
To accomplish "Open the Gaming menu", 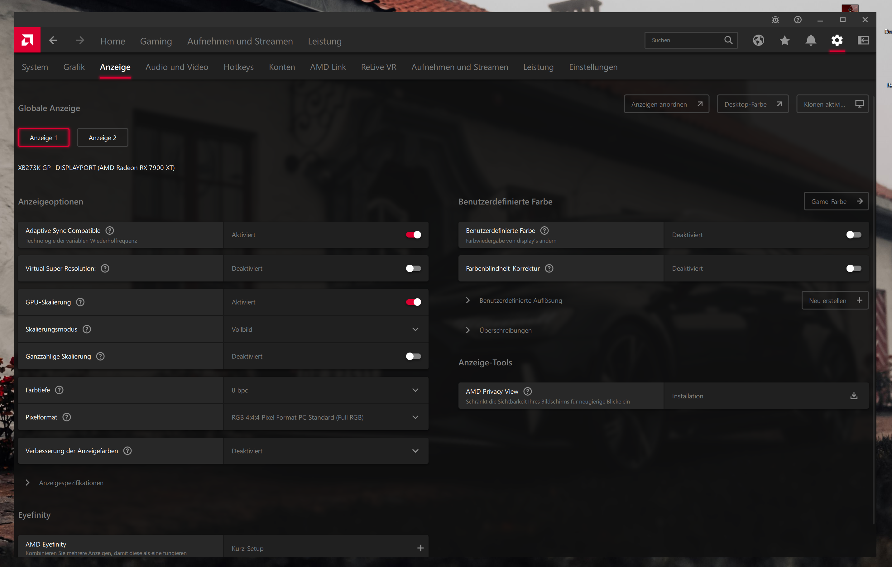I will 156,41.
